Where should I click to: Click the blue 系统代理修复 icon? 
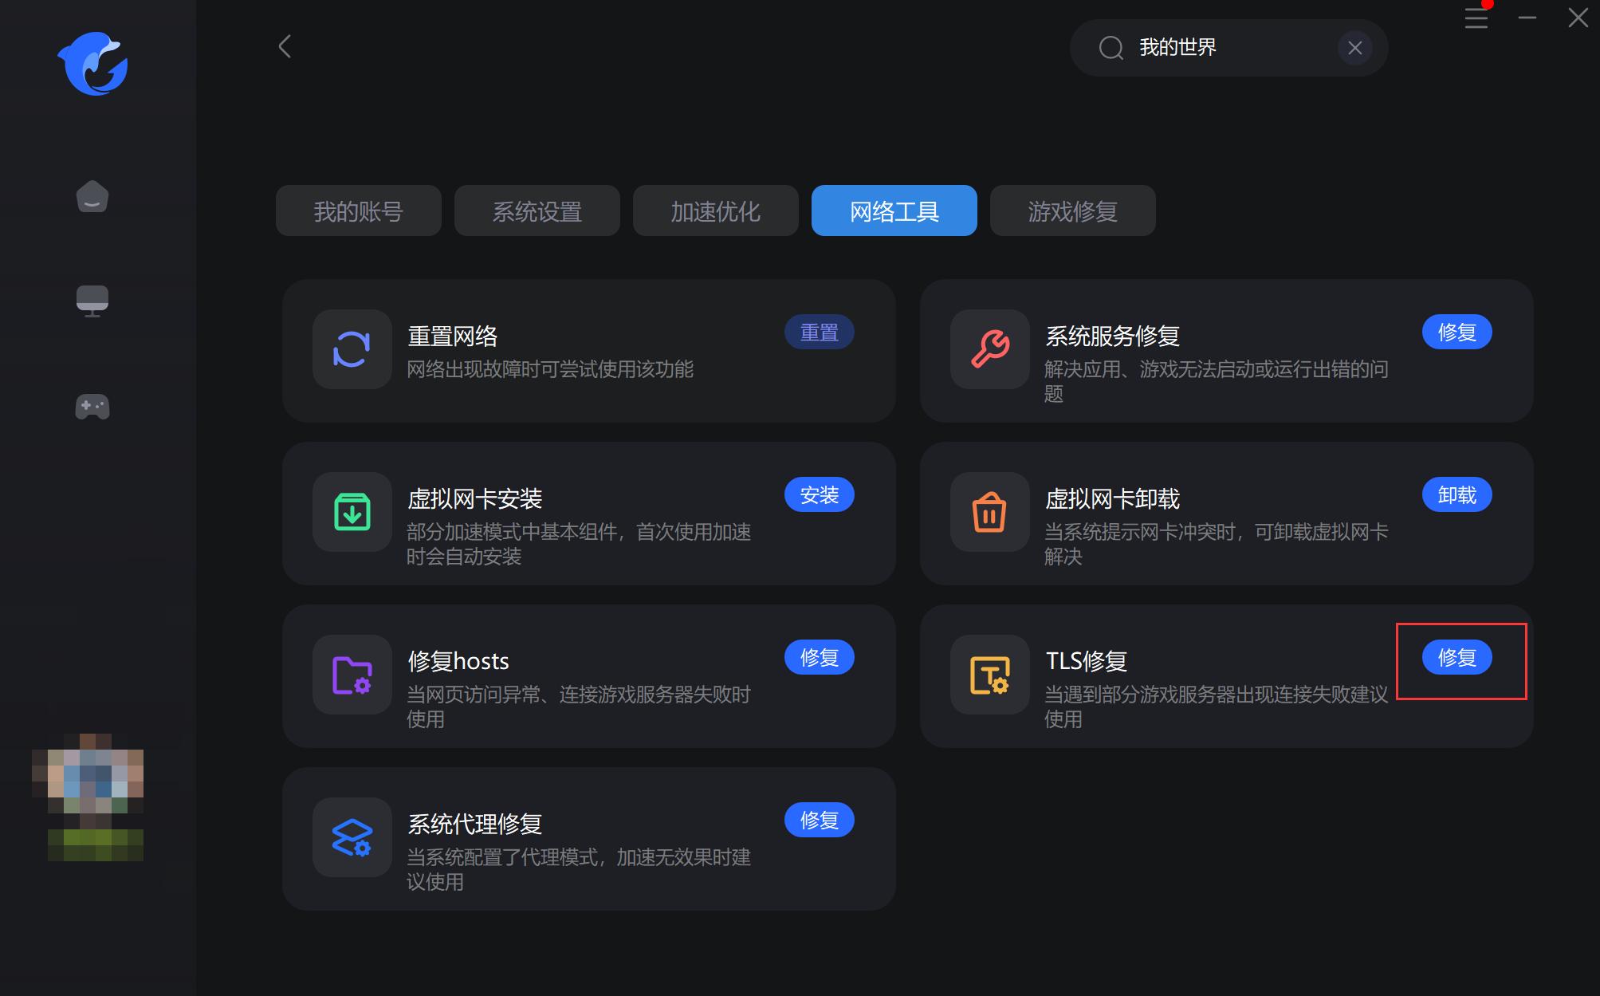[x=351, y=837]
